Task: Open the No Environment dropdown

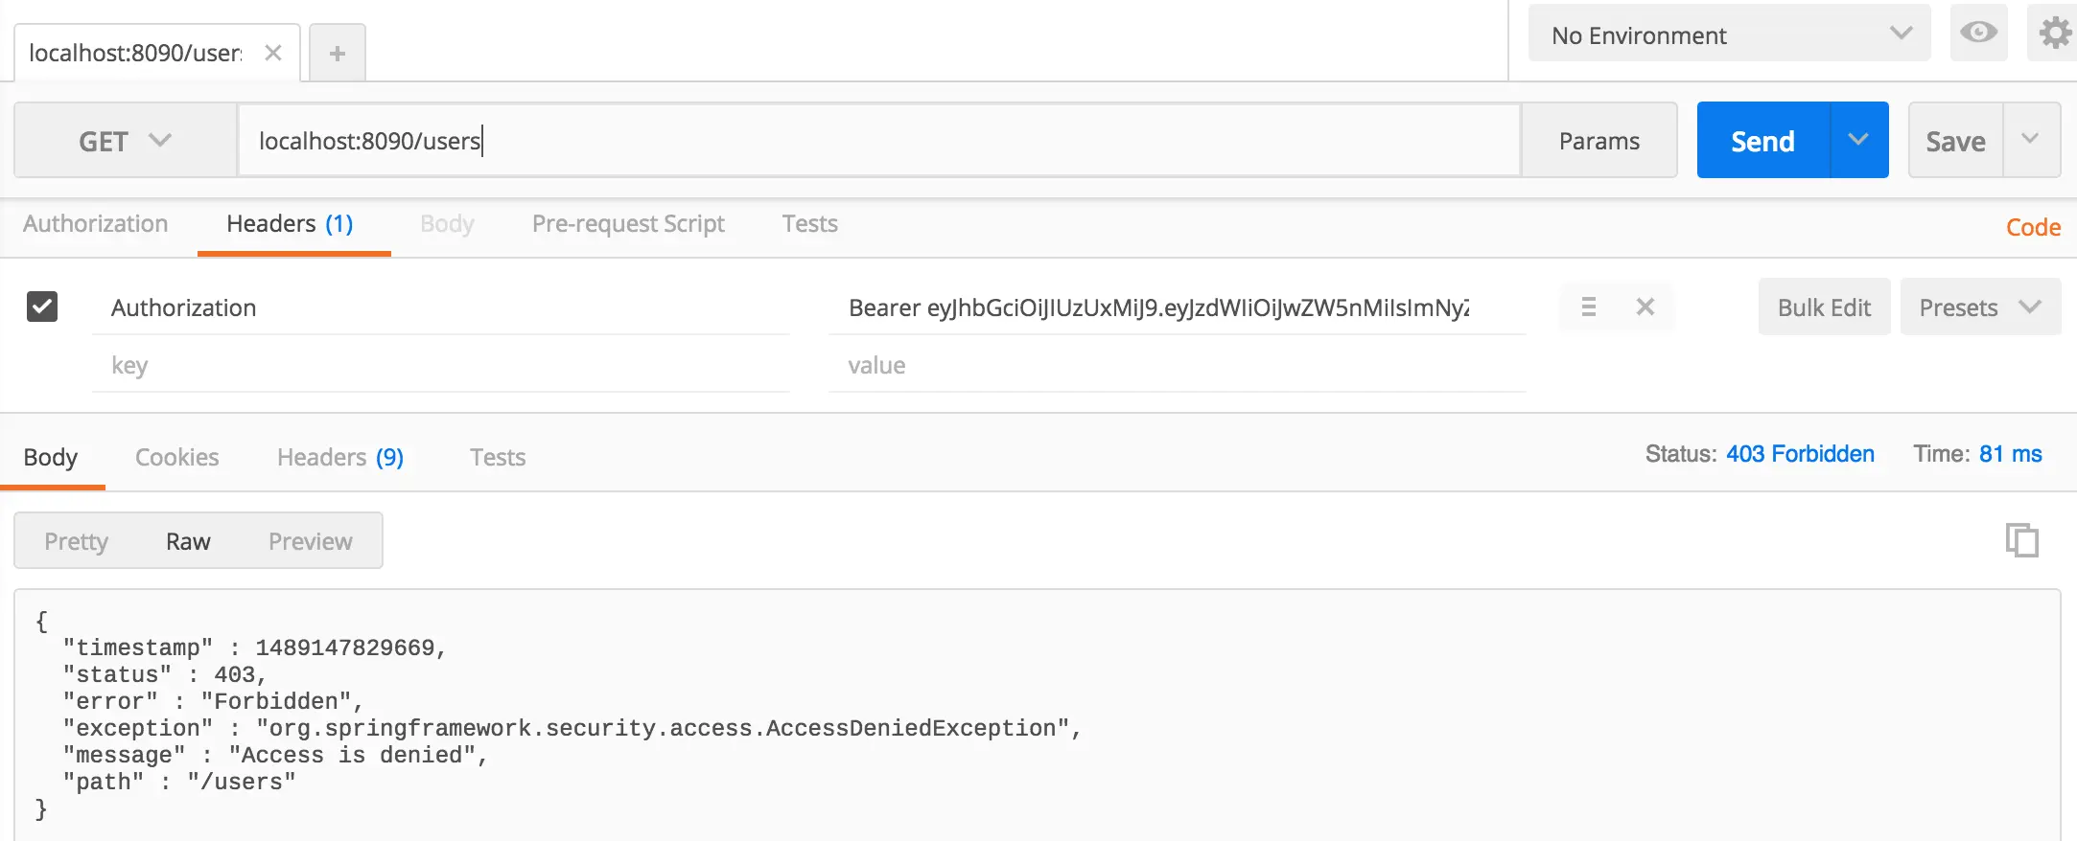Action: click(x=1729, y=34)
